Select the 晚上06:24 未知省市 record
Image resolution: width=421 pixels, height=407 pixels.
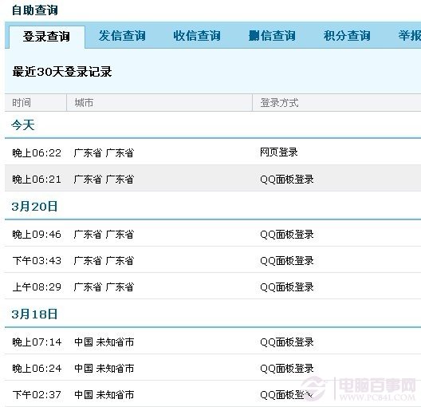pyautogui.click(x=213, y=368)
